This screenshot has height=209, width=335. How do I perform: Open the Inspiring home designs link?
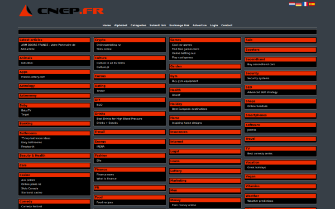tap(186, 123)
